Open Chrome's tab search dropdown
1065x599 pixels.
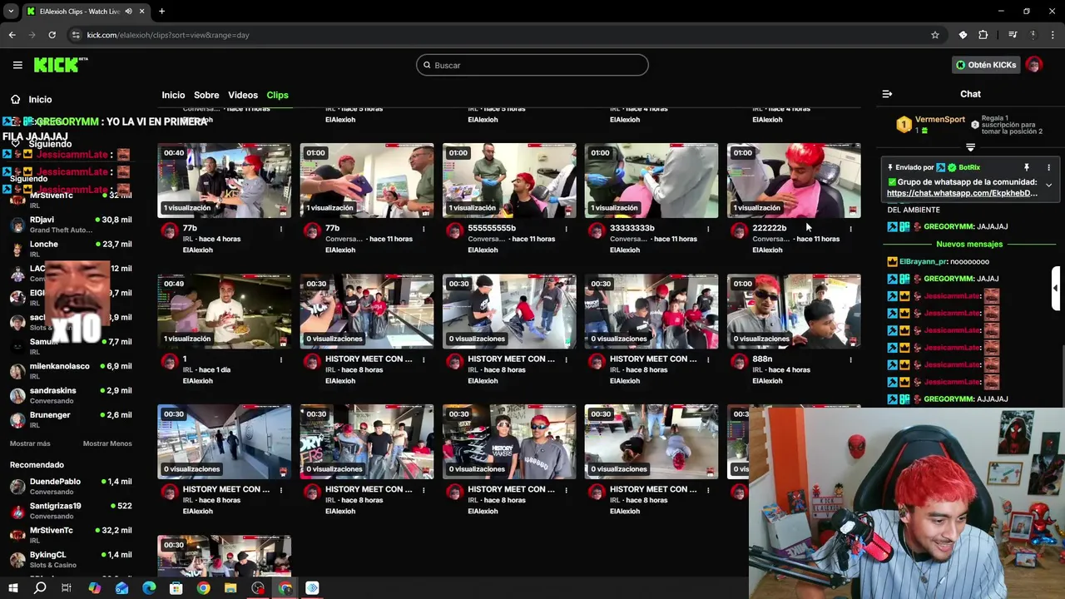click(11, 12)
